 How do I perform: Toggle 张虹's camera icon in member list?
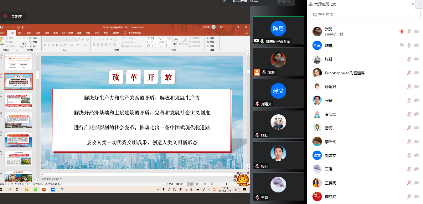(x=416, y=59)
